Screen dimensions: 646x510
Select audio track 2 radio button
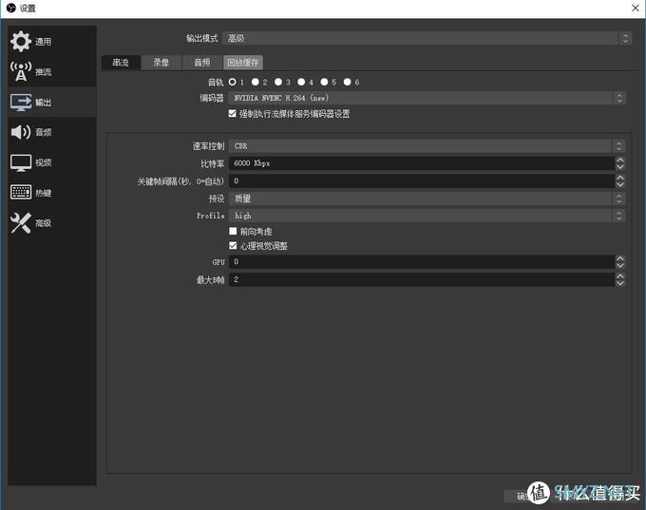coord(256,82)
